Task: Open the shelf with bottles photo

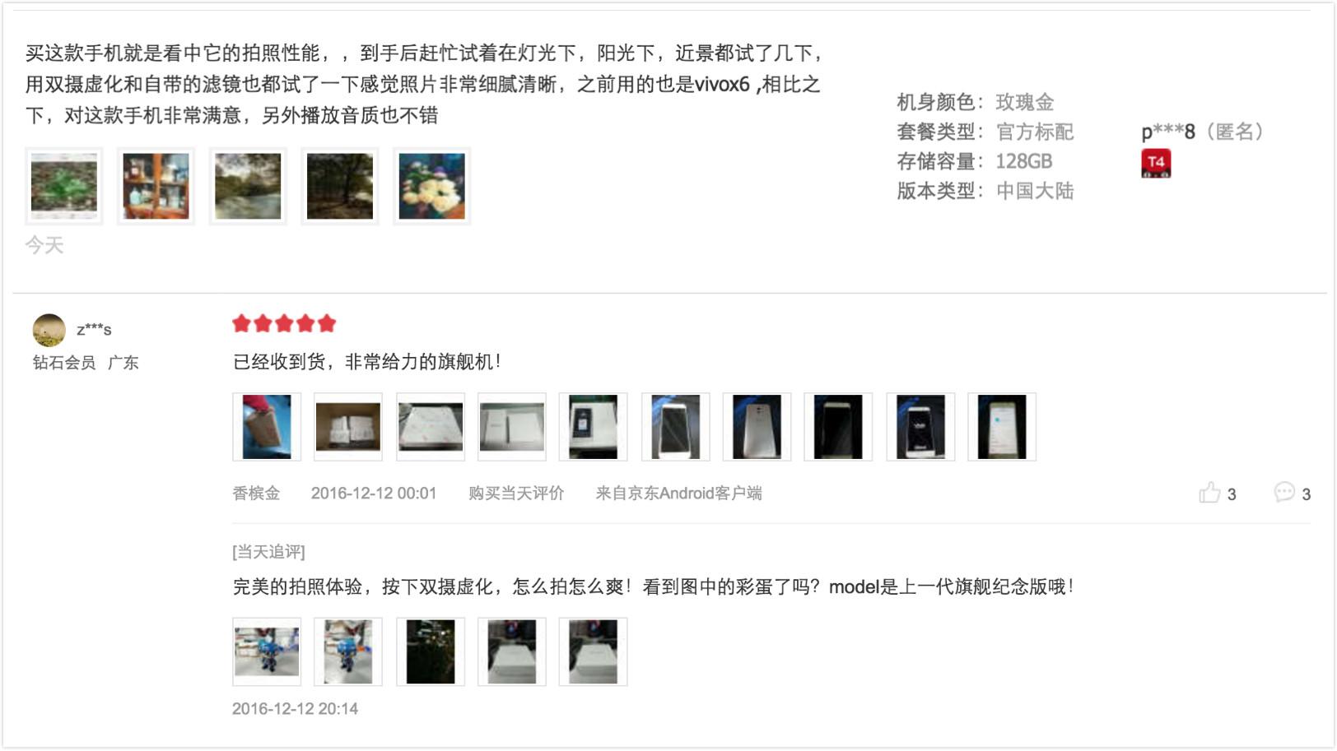Action: (156, 187)
